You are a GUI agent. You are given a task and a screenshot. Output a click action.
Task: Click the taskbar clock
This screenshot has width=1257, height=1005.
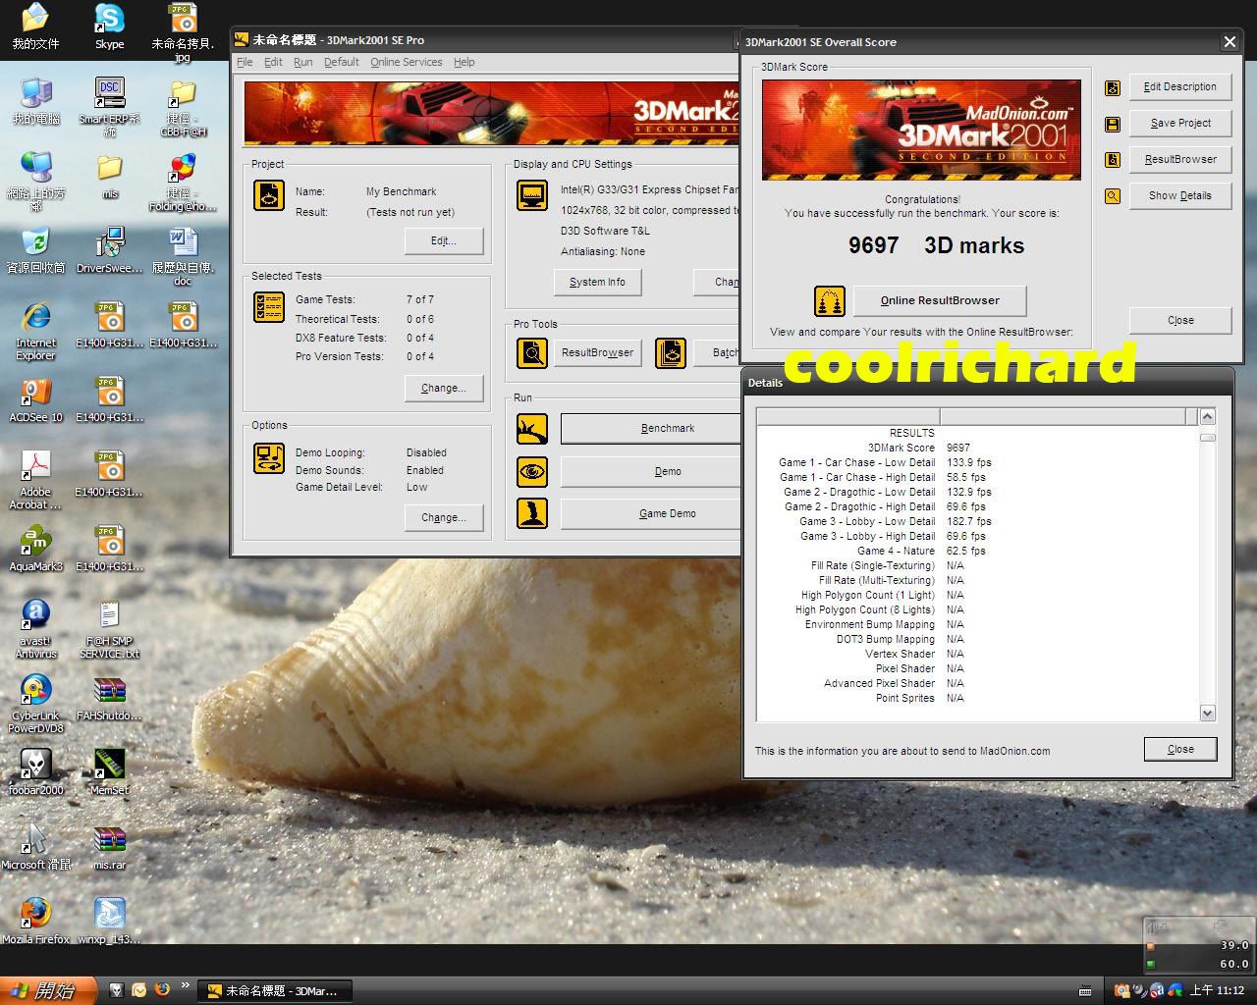[x=1217, y=991]
